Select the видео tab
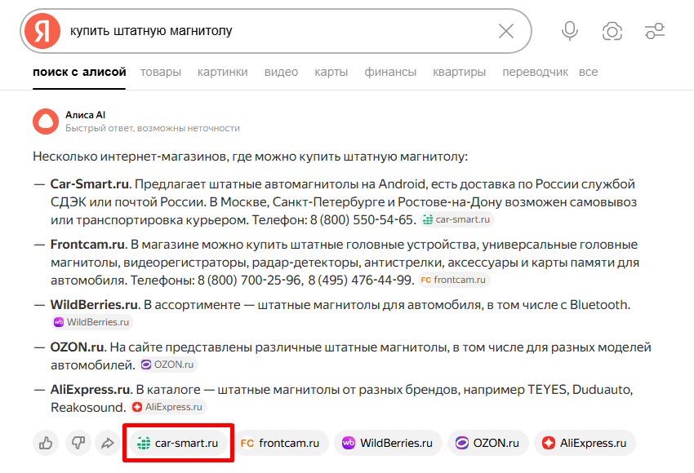The image size is (694, 473). click(x=281, y=72)
